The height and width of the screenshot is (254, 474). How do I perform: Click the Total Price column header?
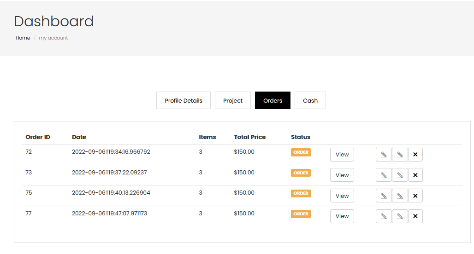[x=250, y=137]
